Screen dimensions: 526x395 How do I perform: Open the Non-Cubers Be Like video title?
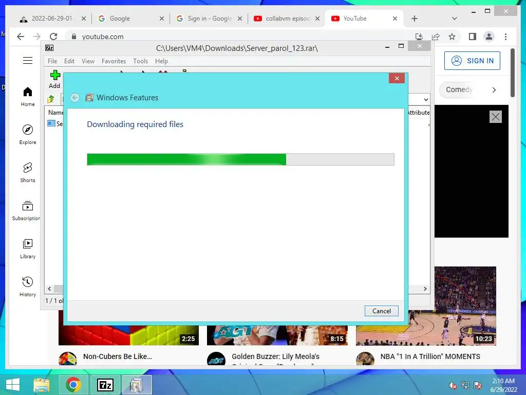pos(118,356)
